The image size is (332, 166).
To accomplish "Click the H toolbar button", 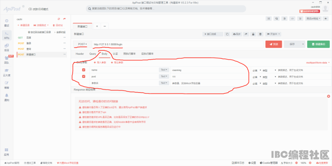I will click(268, 18).
